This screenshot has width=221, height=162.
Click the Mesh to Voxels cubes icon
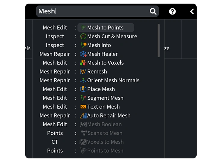tap(83, 63)
